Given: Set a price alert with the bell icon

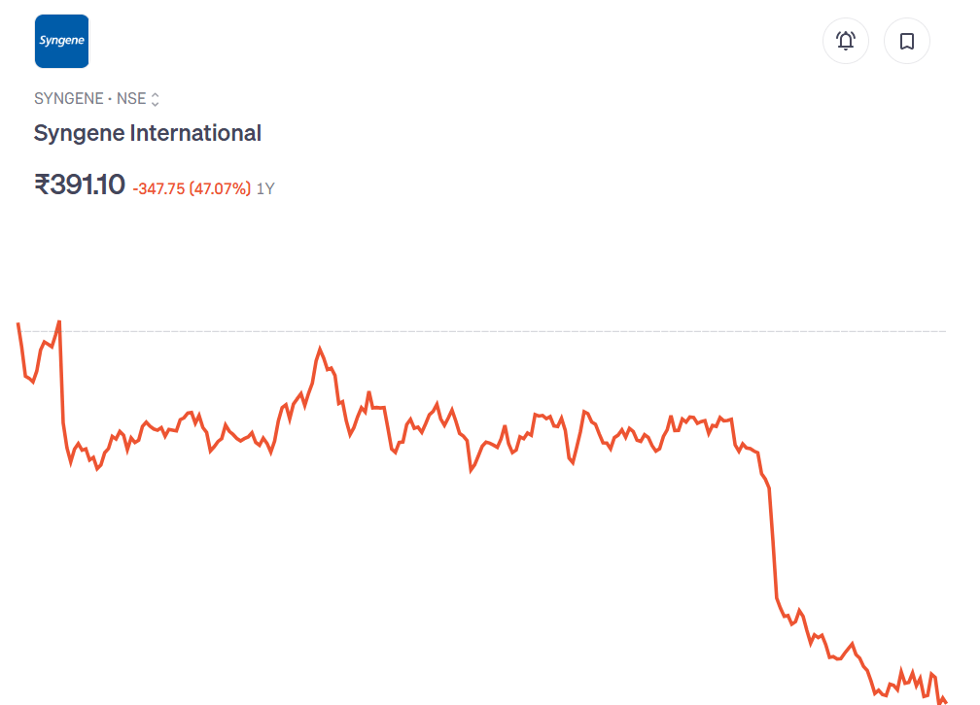Looking at the screenshot, I should [x=846, y=41].
